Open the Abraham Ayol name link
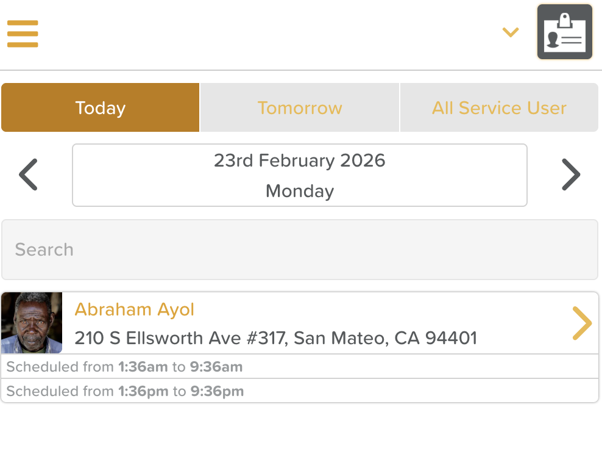Viewport: 602px width, 465px height. pos(134,309)
